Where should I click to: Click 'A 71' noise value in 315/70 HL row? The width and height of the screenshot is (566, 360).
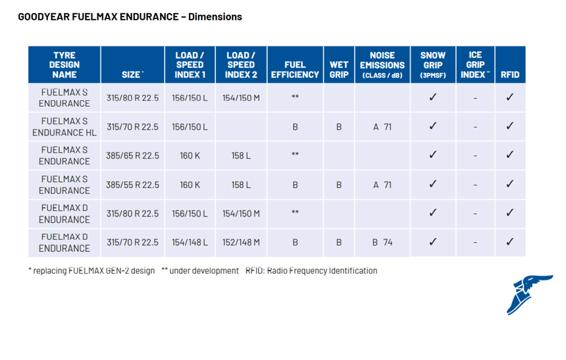(382, 127)
